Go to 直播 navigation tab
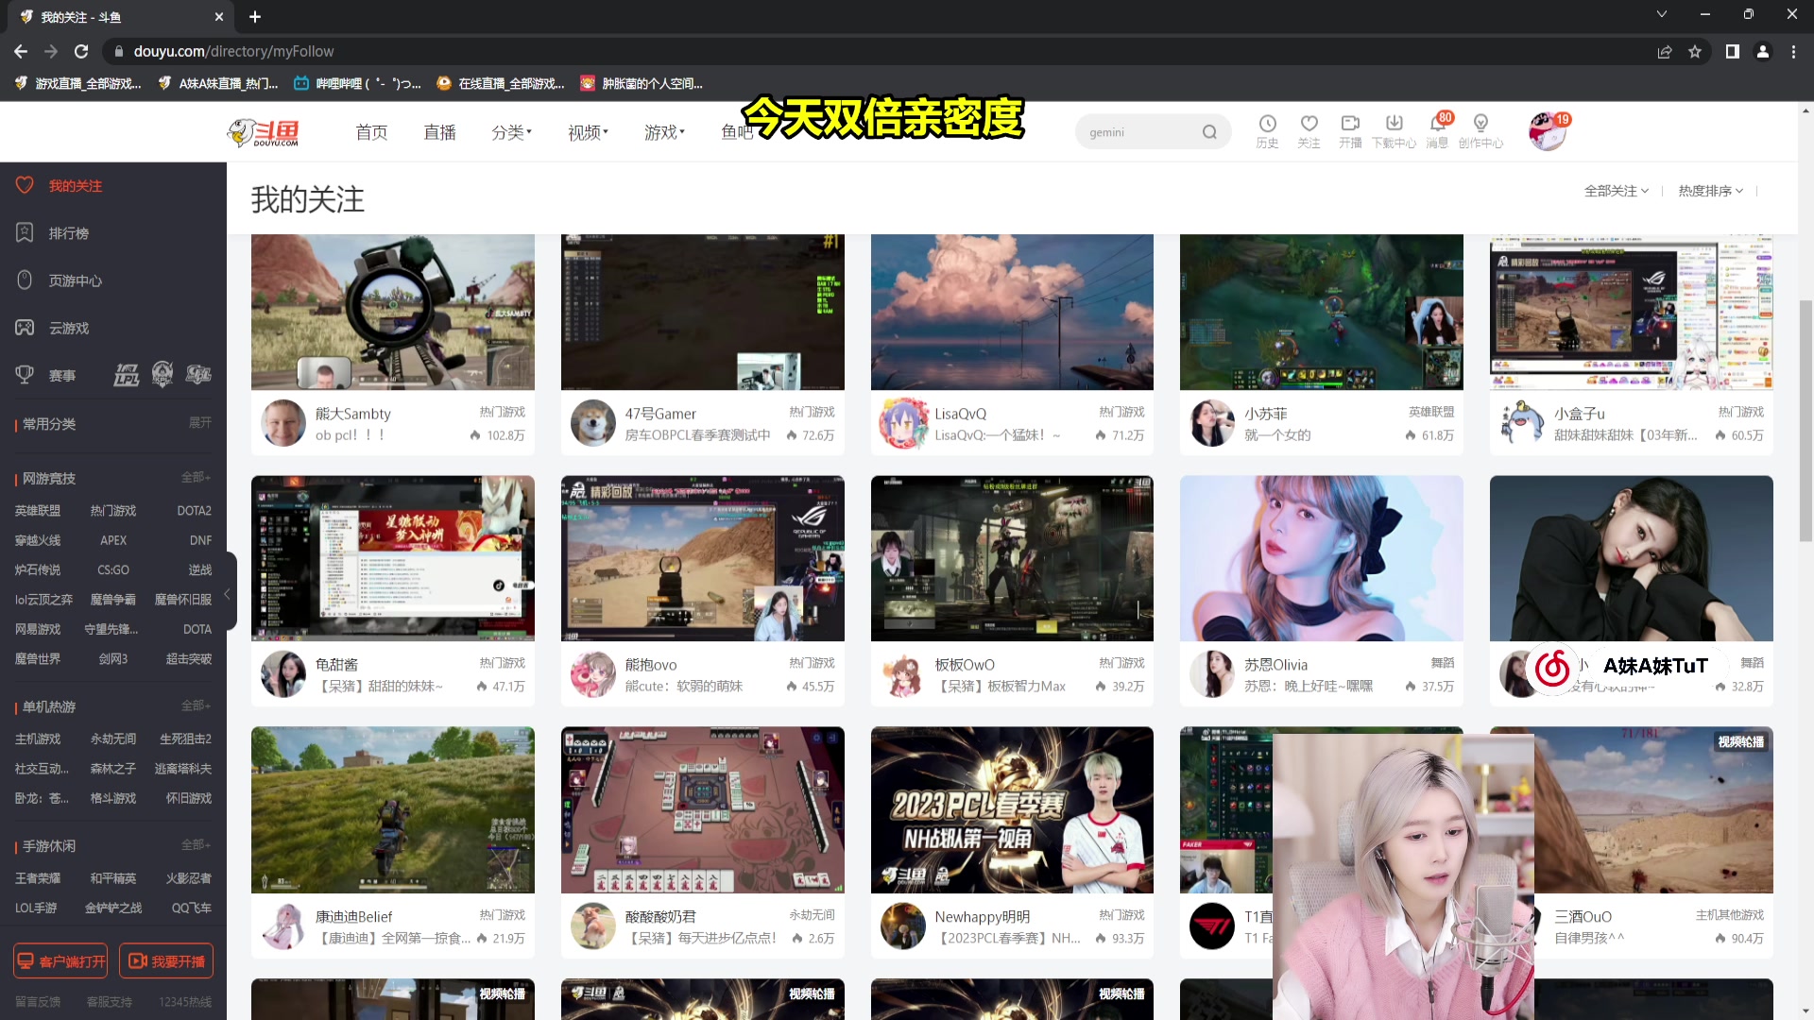Viewport: 1814px width, 1020px height. tap(439, 132)
